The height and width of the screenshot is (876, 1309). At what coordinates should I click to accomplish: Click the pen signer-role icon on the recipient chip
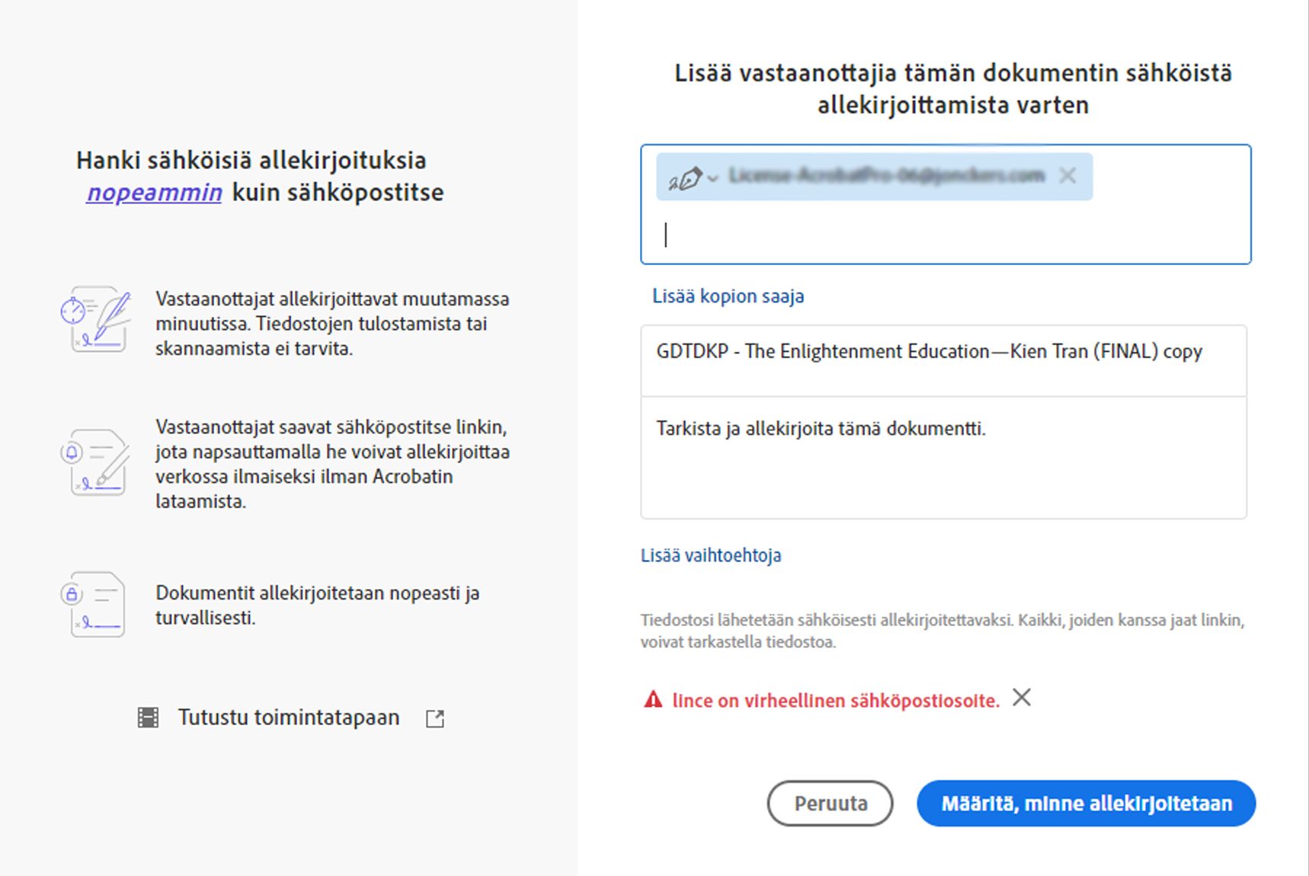(685, 177)
